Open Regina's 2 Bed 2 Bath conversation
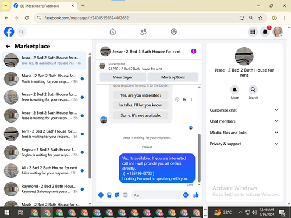 [44, 152]
